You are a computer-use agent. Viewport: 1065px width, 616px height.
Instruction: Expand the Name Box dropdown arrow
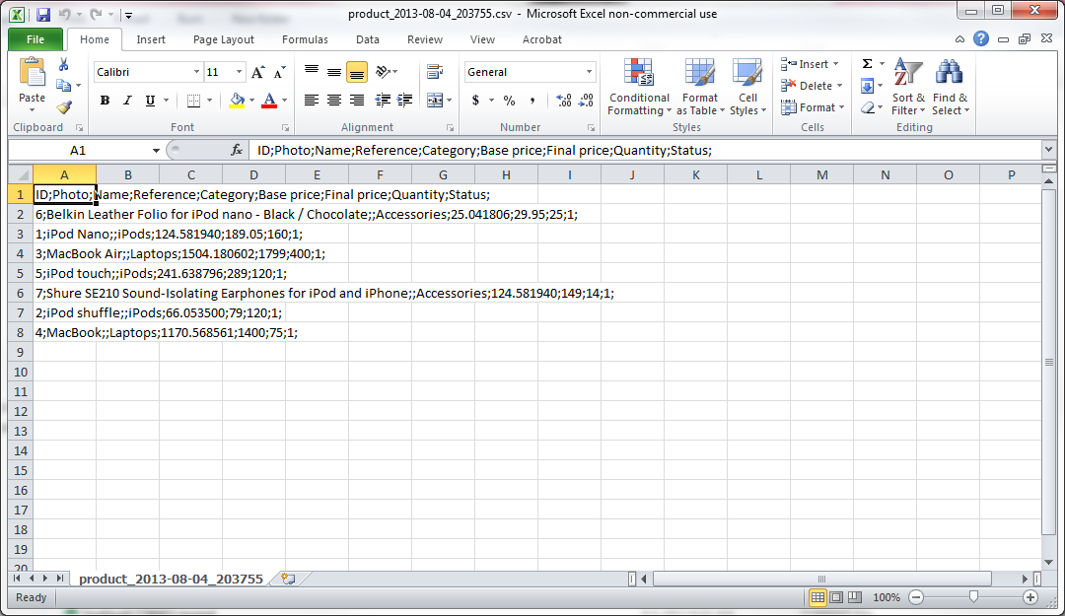(156, 150)
